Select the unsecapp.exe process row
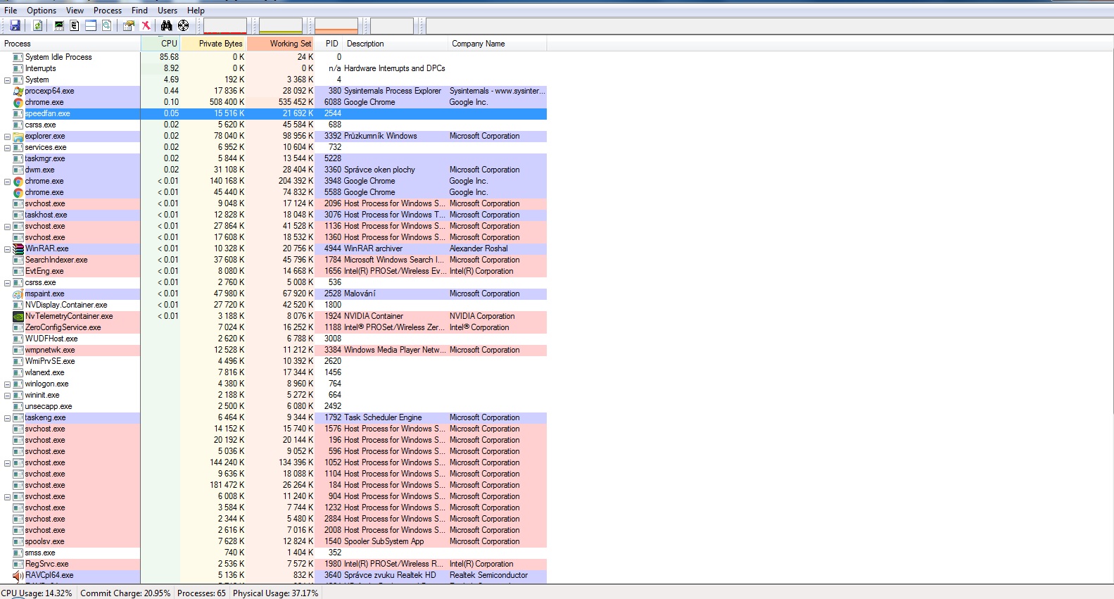The width and height of the screenshot is (1114, 599). click(273, 406)
